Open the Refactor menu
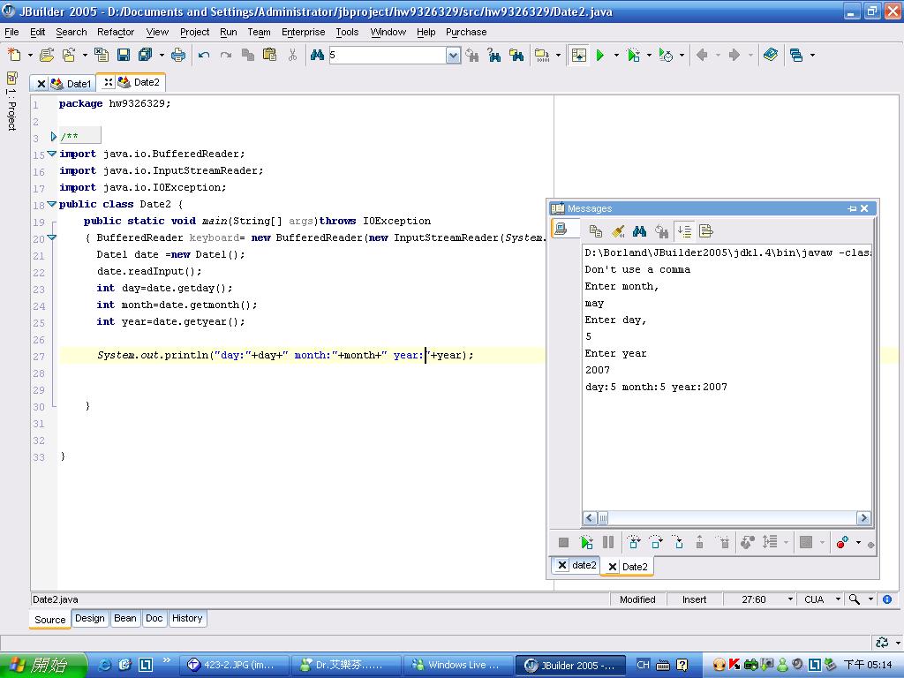The image size is (904, 678). coord(116,33)
